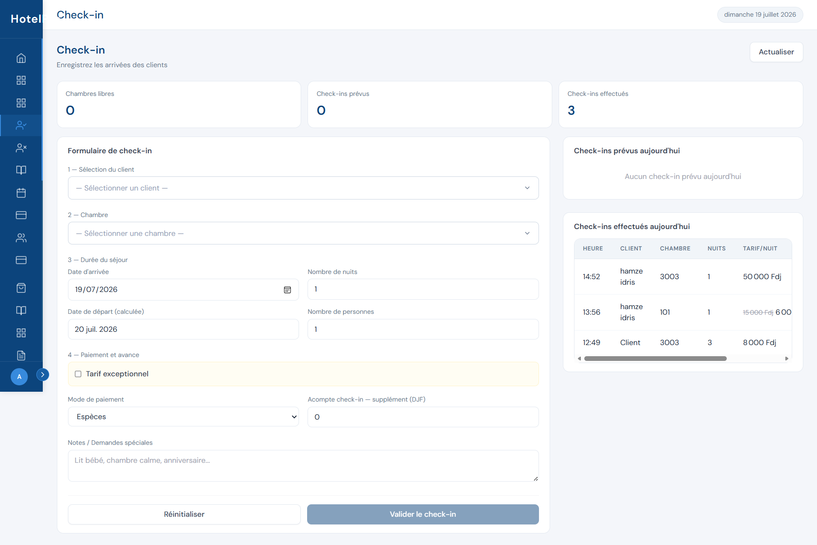
Task: Select the check-in user icon with checkmark
Action: (21, 125)
